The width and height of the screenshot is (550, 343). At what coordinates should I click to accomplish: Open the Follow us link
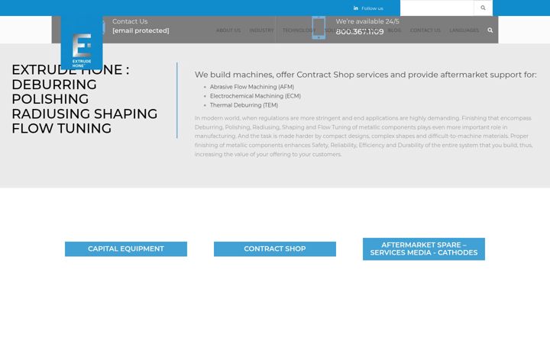372,8
